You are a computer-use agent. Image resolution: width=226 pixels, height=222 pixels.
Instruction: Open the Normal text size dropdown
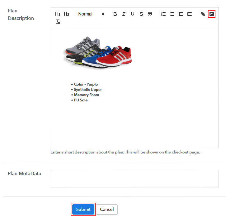point(91,14)
